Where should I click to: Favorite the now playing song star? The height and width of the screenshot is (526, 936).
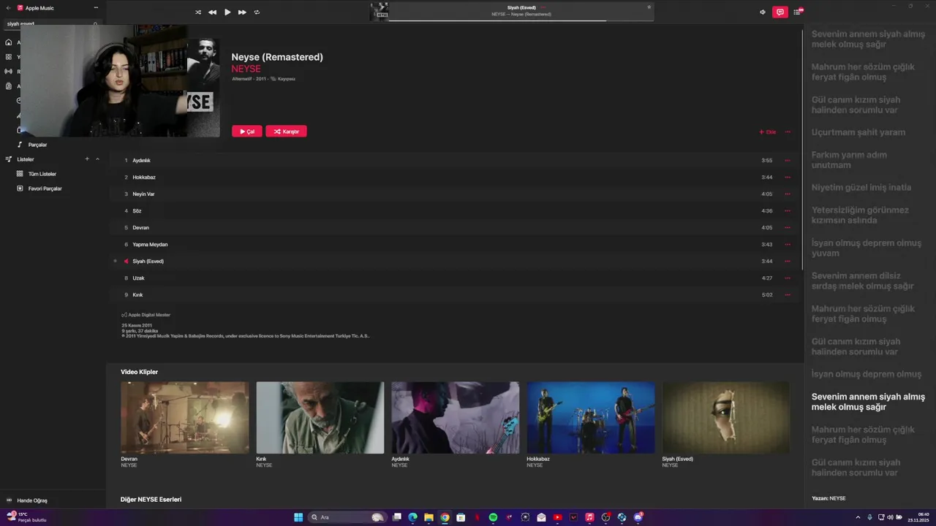point(649,7)
